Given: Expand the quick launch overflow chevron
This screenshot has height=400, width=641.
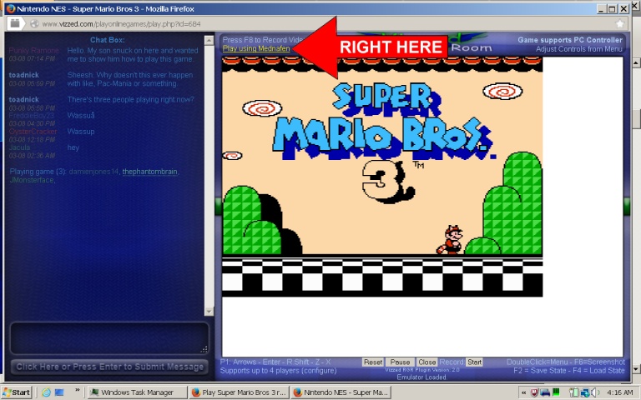Looking at the screenshot, I should [78, 391].
